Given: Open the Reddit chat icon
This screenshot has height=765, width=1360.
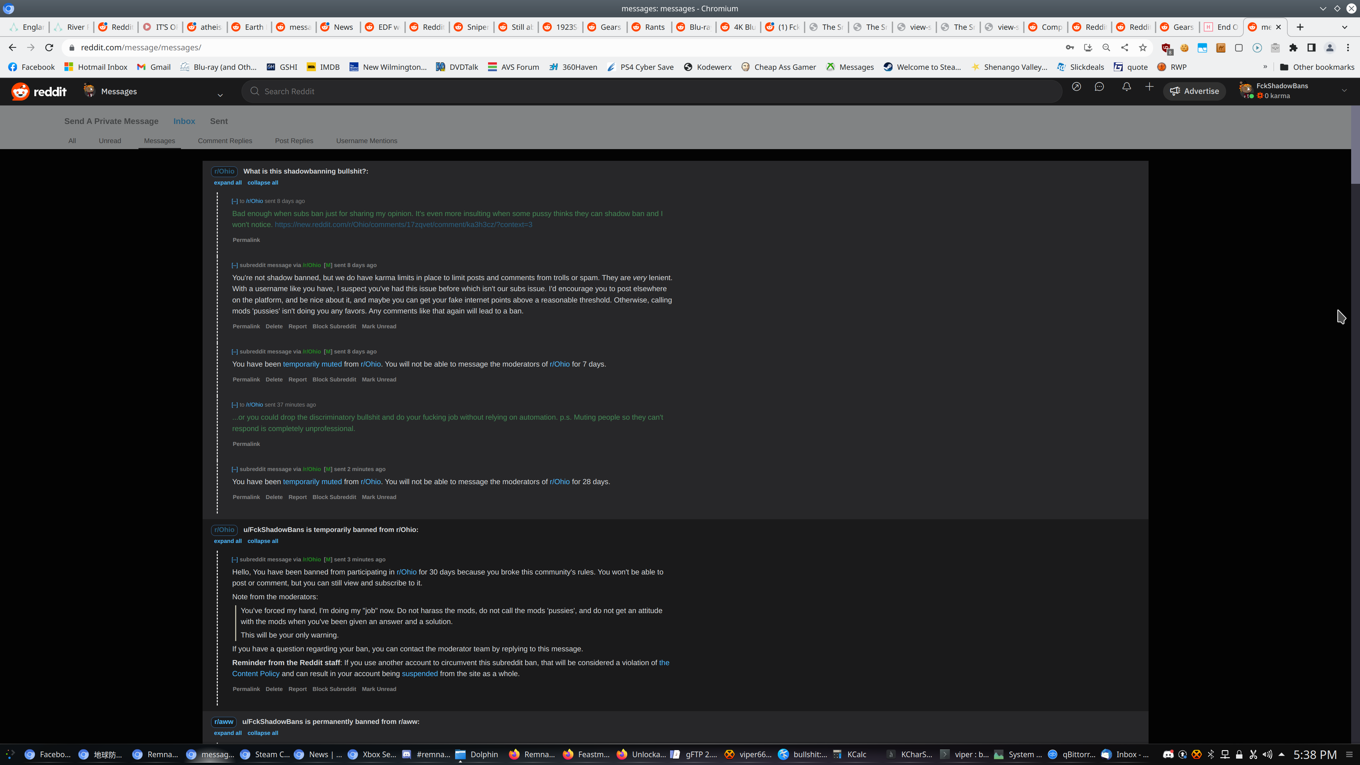Looking at the screenshot, I should 1099,87.
